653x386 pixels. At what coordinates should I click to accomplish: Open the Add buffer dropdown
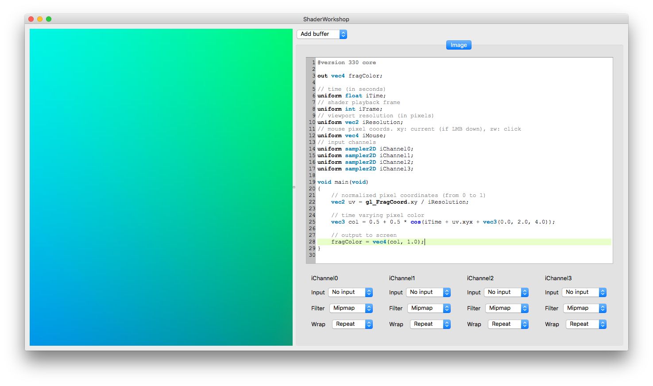pyautogui.click(x=322, y=34)
